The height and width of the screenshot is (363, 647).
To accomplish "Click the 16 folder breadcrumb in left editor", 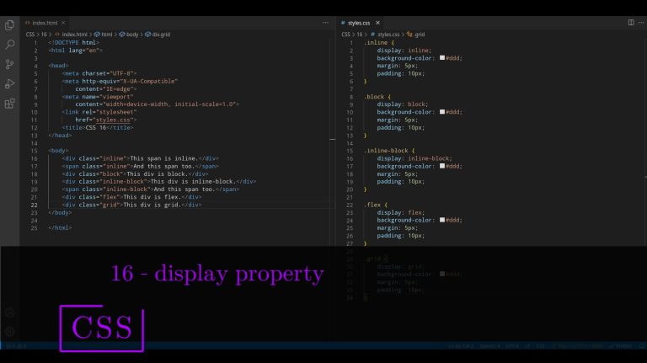I will point(44,35).
